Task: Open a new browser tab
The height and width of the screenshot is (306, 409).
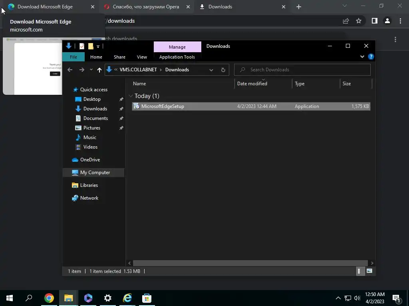Action: click(x=299, y=7)
